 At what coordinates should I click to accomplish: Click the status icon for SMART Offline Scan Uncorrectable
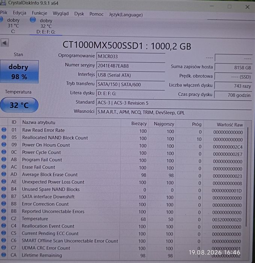(4, 240)
